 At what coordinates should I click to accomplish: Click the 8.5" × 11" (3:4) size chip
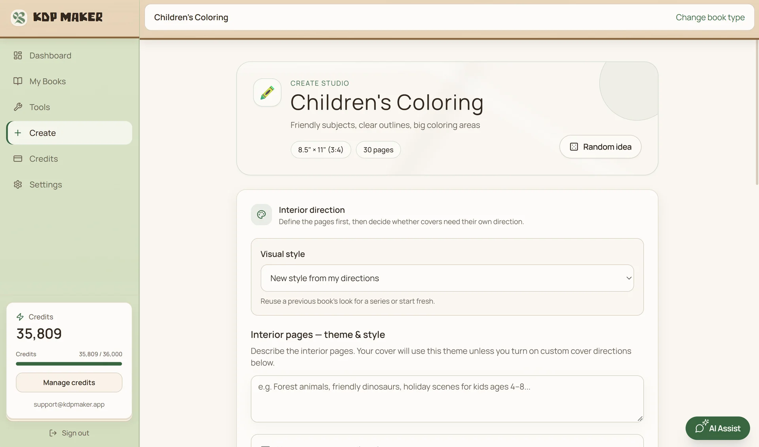[x=321, y=150]
